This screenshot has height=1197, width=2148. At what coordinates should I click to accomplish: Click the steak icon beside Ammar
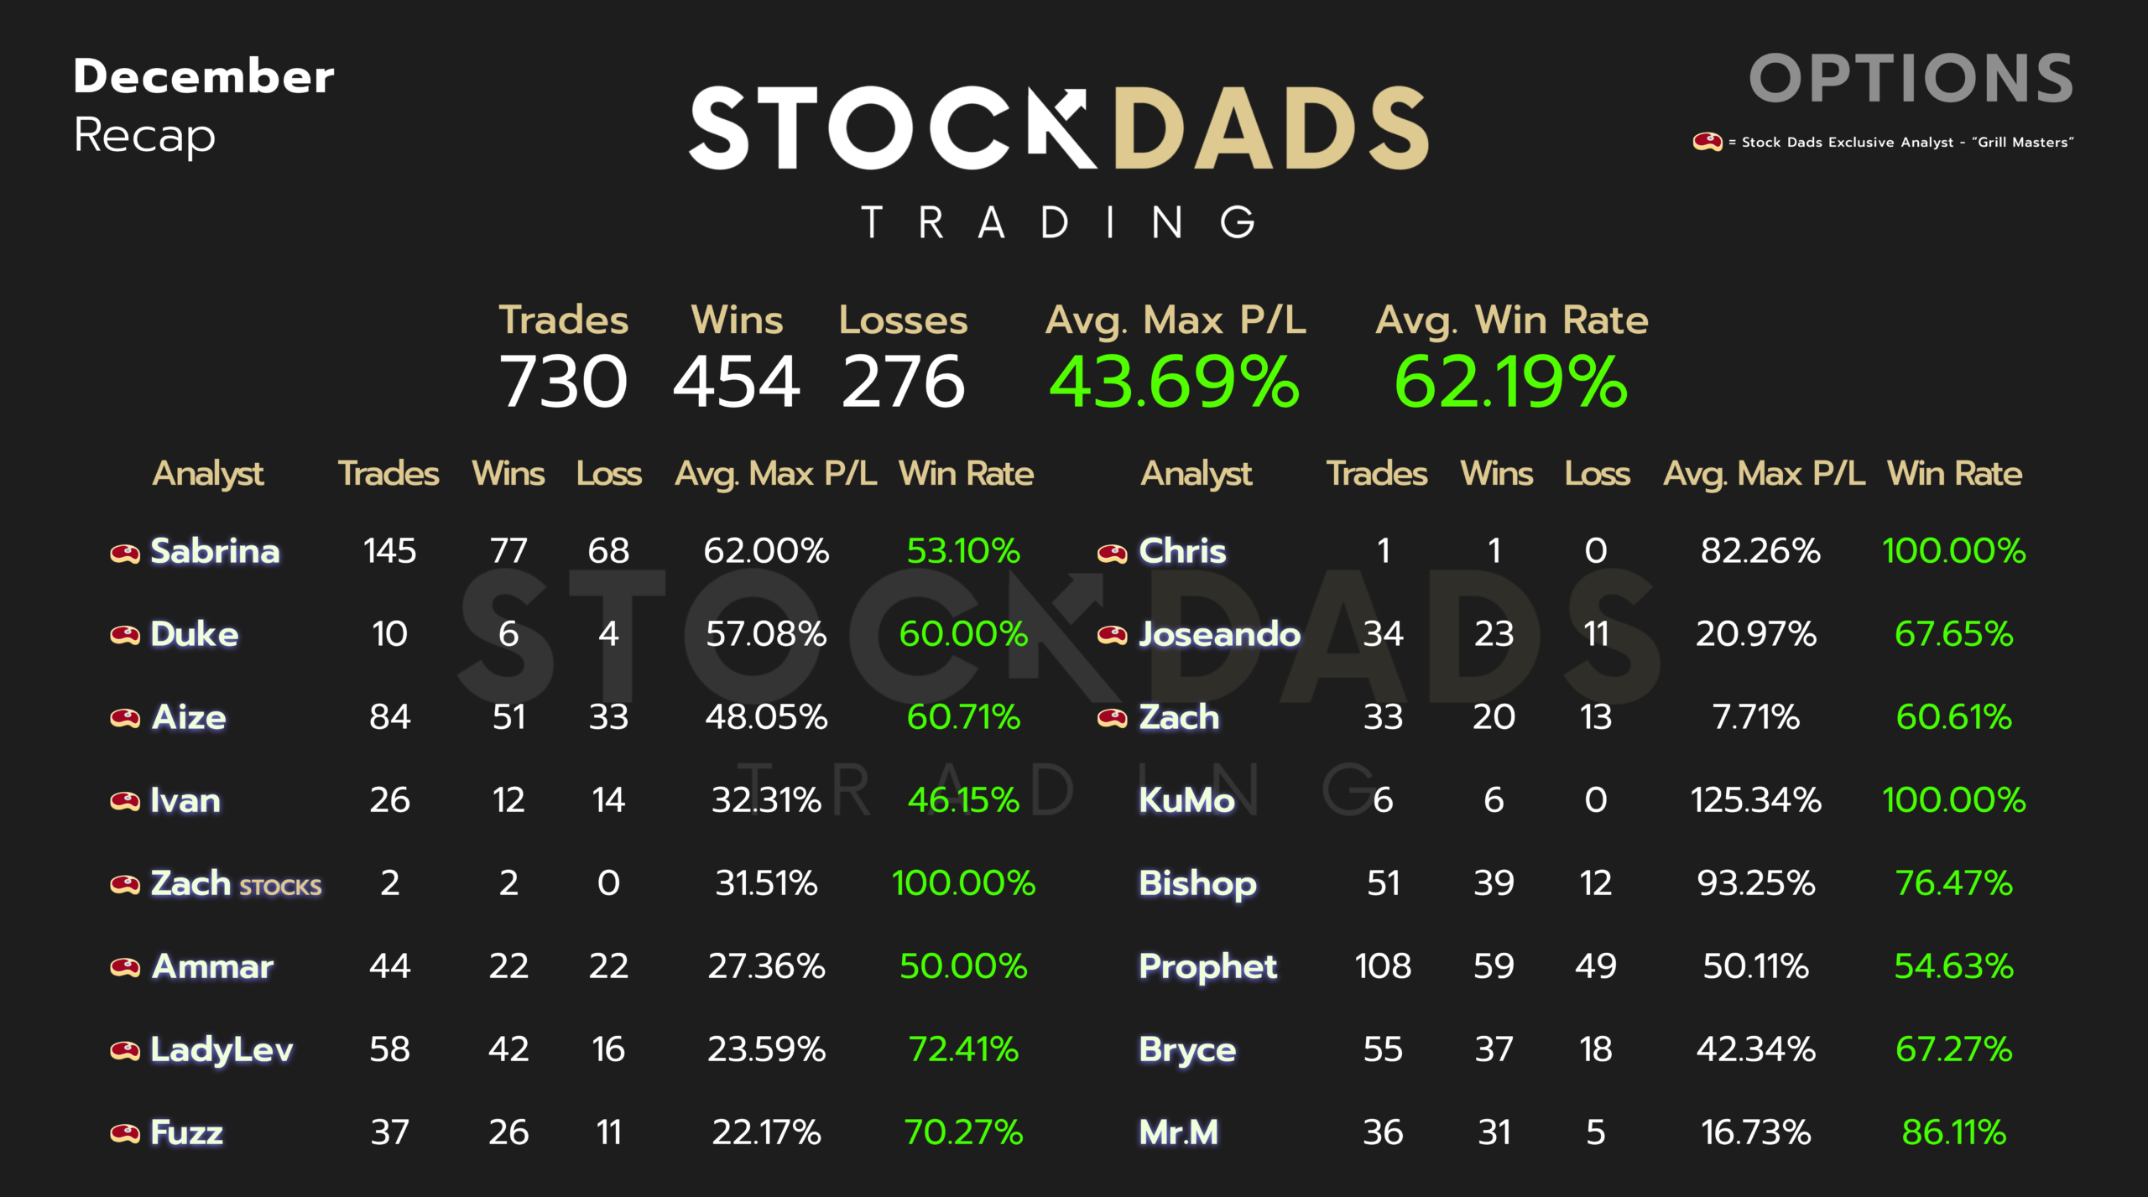point(125,967)
